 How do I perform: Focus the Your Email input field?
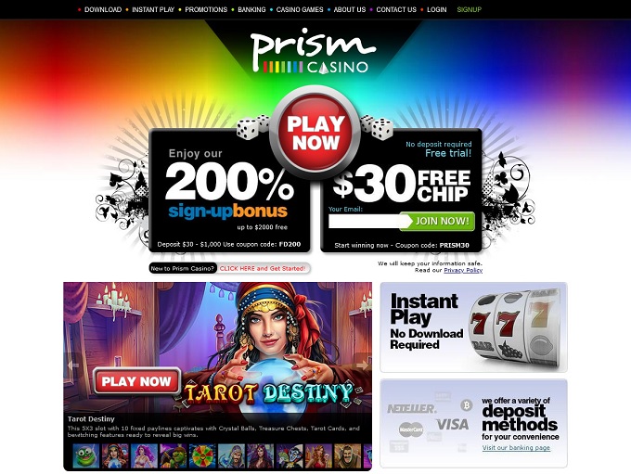point(366,222)
